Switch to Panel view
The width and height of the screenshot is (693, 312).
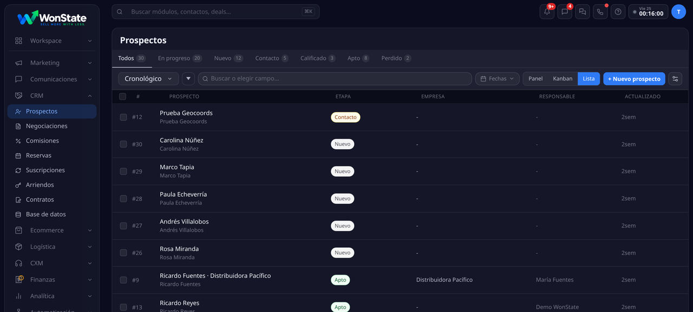coord(535,78)
